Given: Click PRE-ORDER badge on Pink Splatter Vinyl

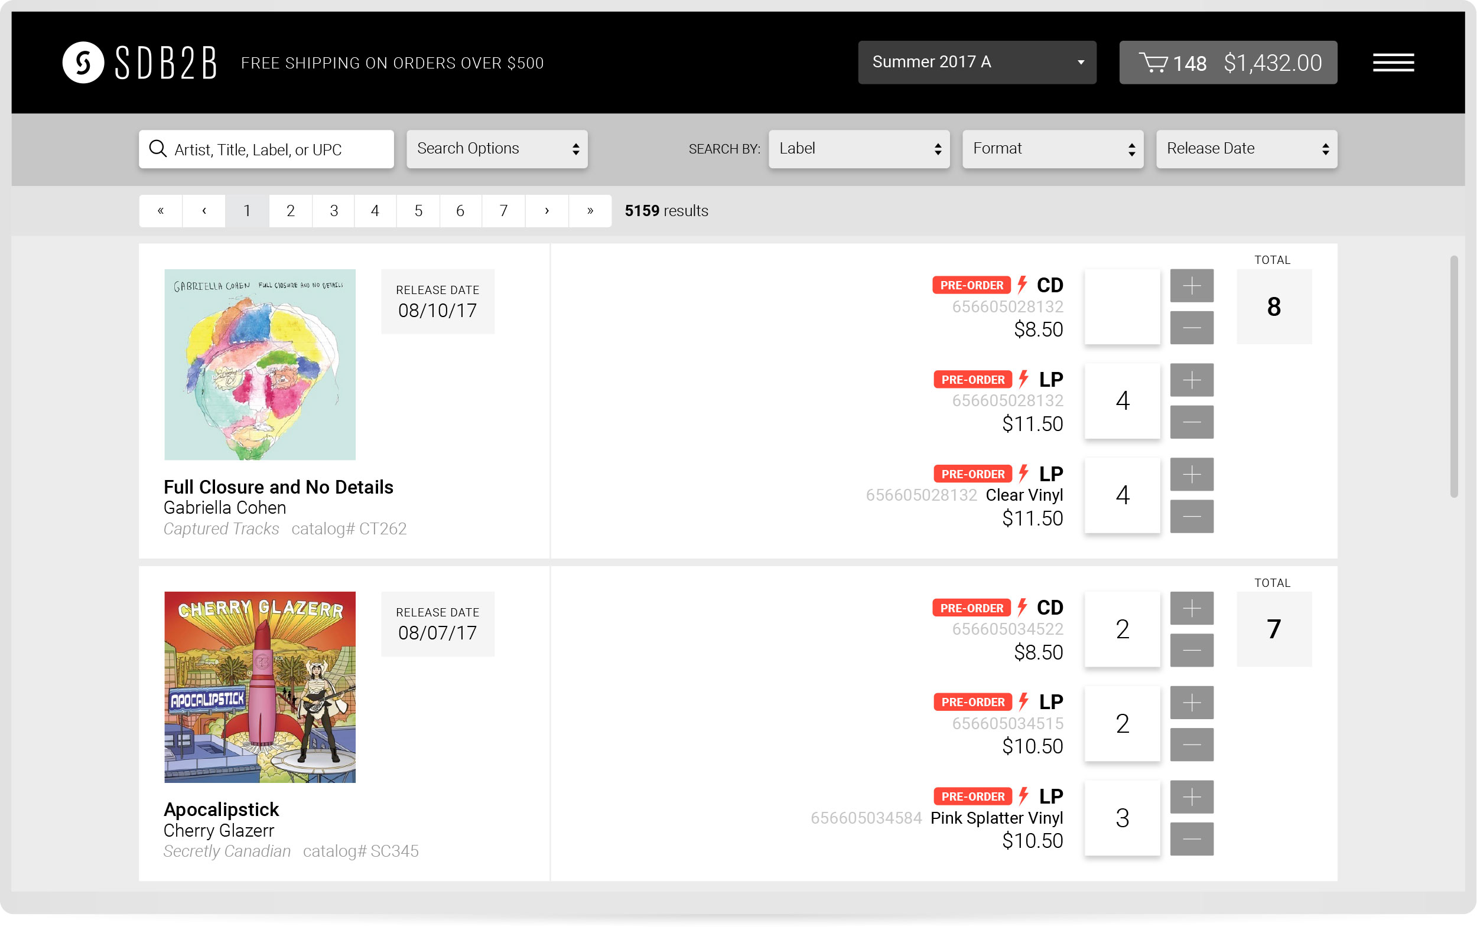Looking at the screenshot, I should pos(973,797).
